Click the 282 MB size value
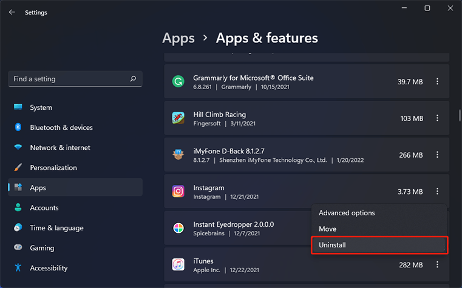 411,265
